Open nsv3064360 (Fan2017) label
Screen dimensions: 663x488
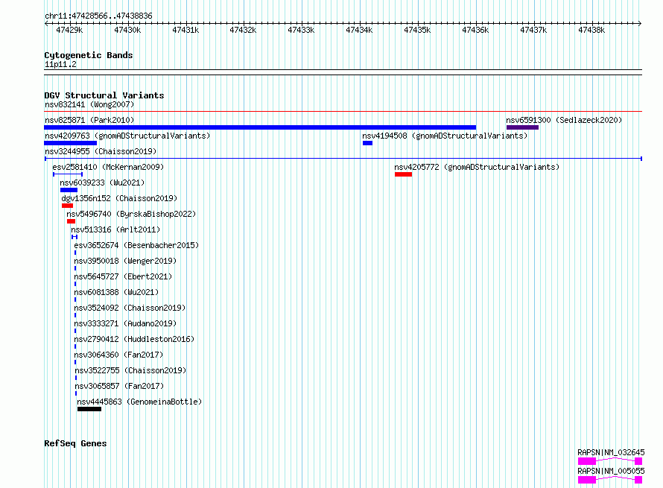click(118, 355)
